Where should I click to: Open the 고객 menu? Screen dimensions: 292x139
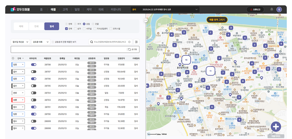tap(65, 9)
